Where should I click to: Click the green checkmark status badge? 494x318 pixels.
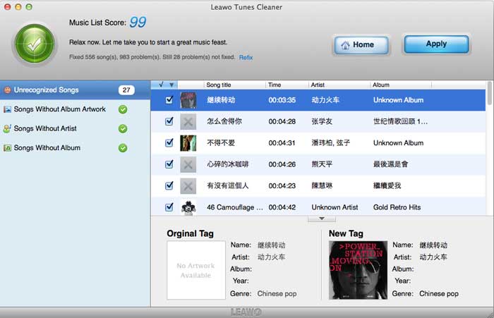tap(35, 44)
